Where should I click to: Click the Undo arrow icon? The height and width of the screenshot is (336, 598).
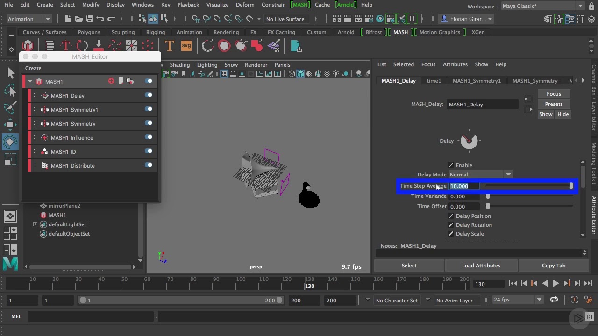pos(100,19)
